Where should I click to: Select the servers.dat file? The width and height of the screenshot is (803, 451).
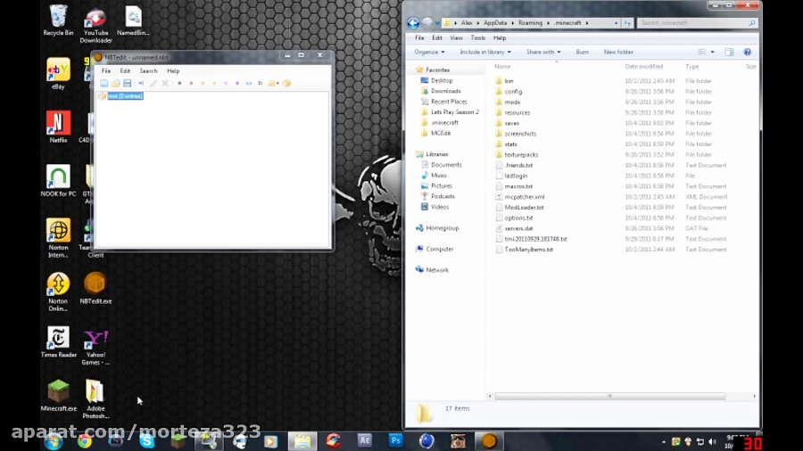coord(518,228)
